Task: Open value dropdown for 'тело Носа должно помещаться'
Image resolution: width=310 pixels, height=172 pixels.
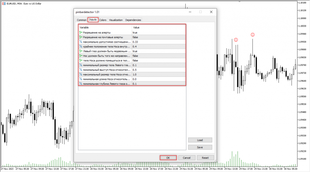Action: 159,60
